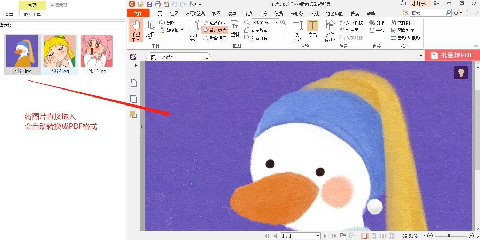480x240 pixels.
Task: Switch to facing pages view in status bar
Action: tap(383, 236)
